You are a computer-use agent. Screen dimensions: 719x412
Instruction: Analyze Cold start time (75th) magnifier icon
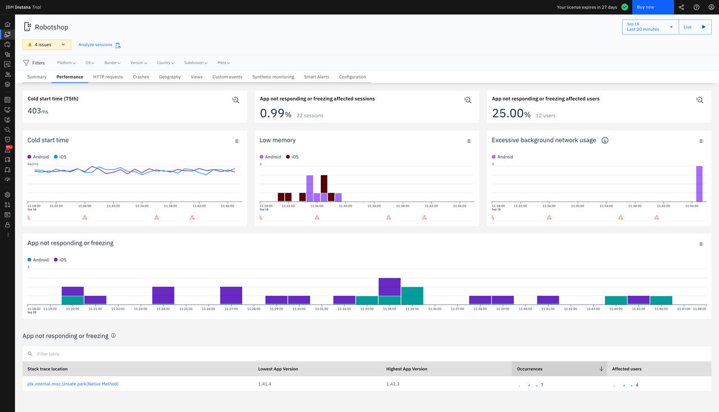tap(236, 100)
